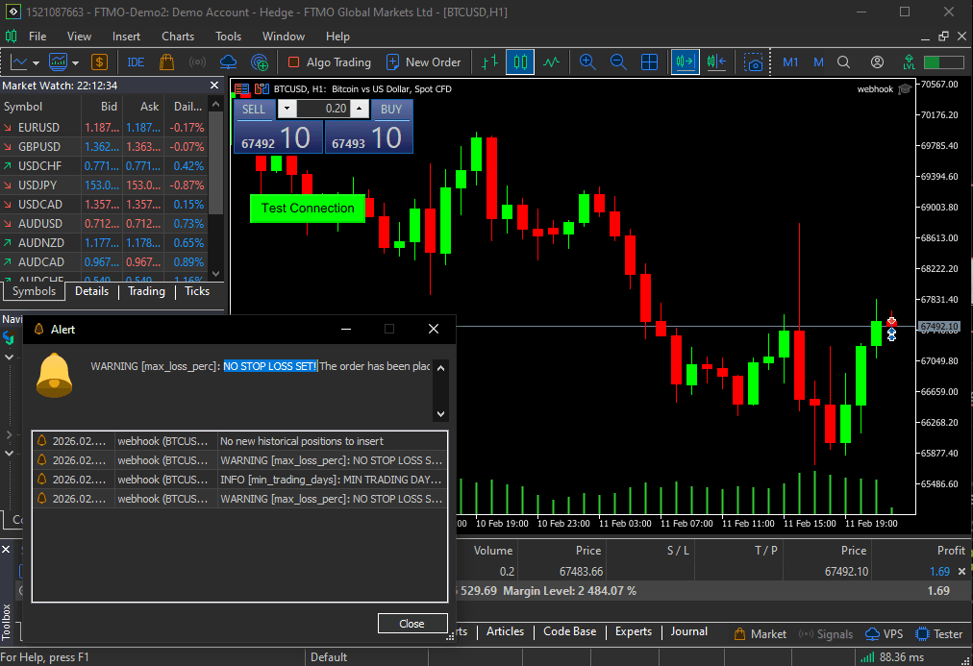Open the File menu
Image resolution: width=973 pixels, height=666 pixels.
[37, 37]
